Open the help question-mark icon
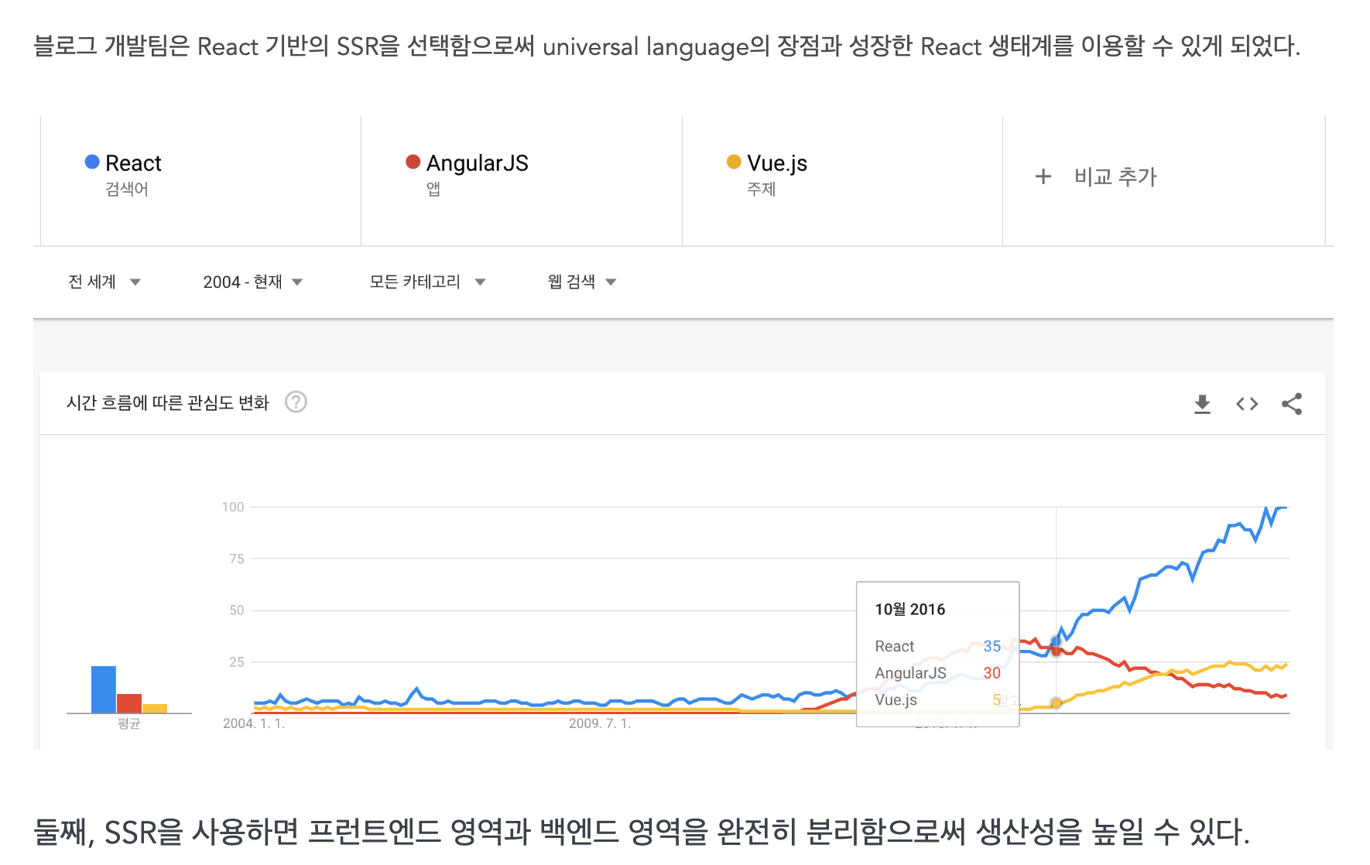The height and width of the screenshot is (865, 1370). pos(296,402)
